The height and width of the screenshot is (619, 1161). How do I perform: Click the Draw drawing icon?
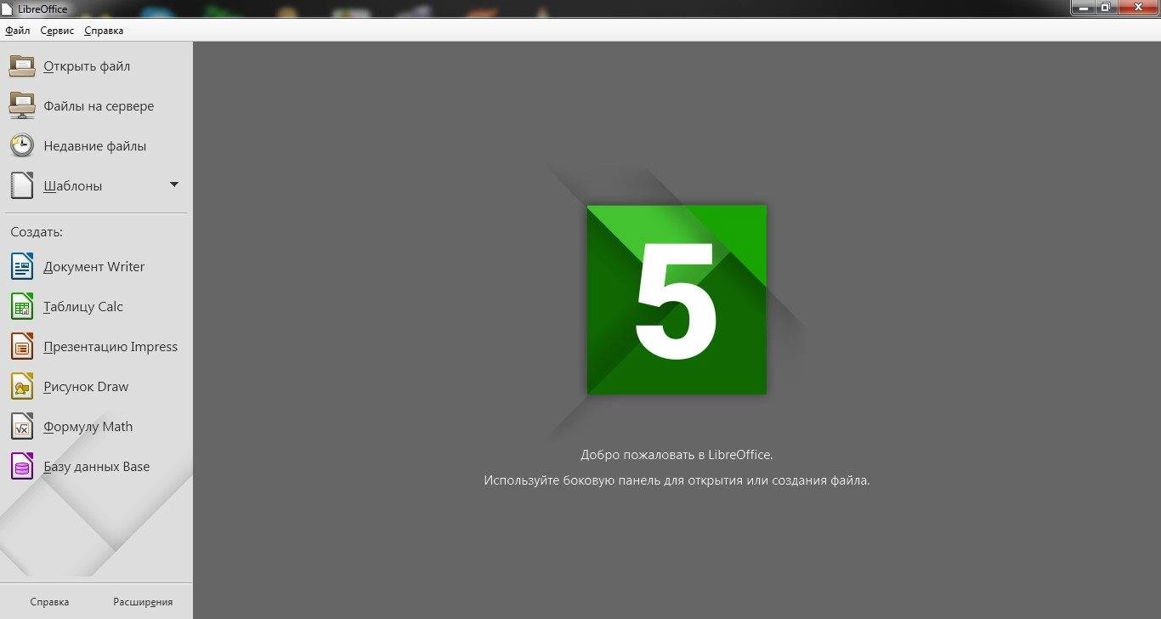pyautogui.click(x=22, y=387)
